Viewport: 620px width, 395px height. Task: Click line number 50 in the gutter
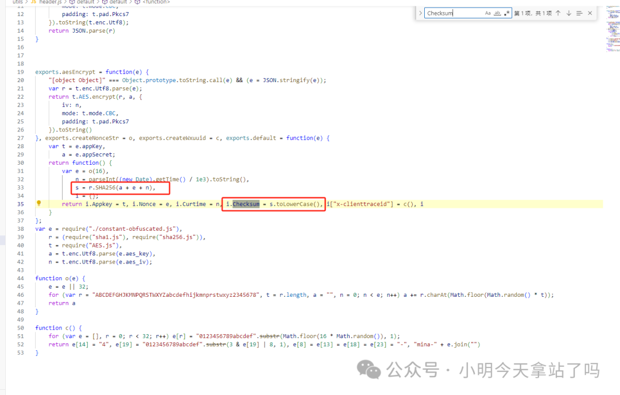pos(20,328)
